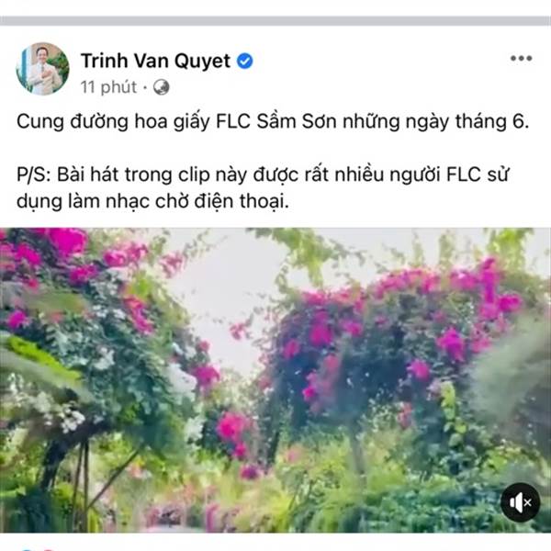Open Trinh Van Quyet's profile name link
This screenshot has height=551, width=551.
click(x=156, y=62)
